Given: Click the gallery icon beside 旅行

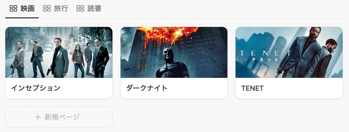Looking at the screenshot, I should pyautogui.click(x=47, y=8).
